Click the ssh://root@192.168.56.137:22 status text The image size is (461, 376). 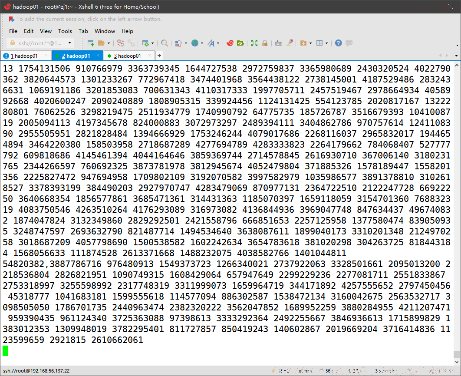36,371
